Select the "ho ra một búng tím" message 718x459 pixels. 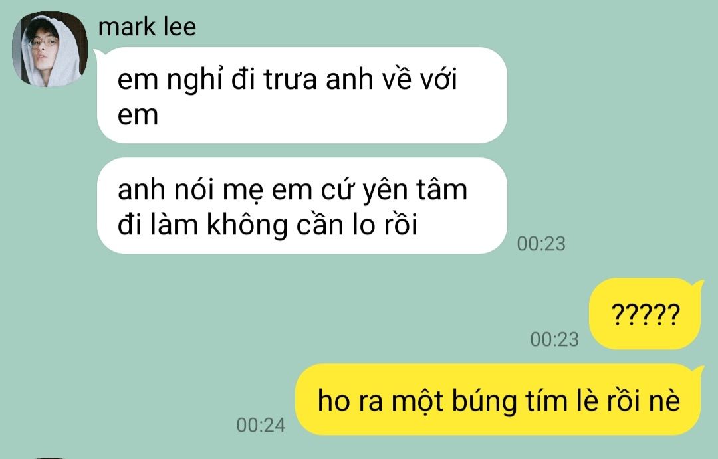click(499, 399)
